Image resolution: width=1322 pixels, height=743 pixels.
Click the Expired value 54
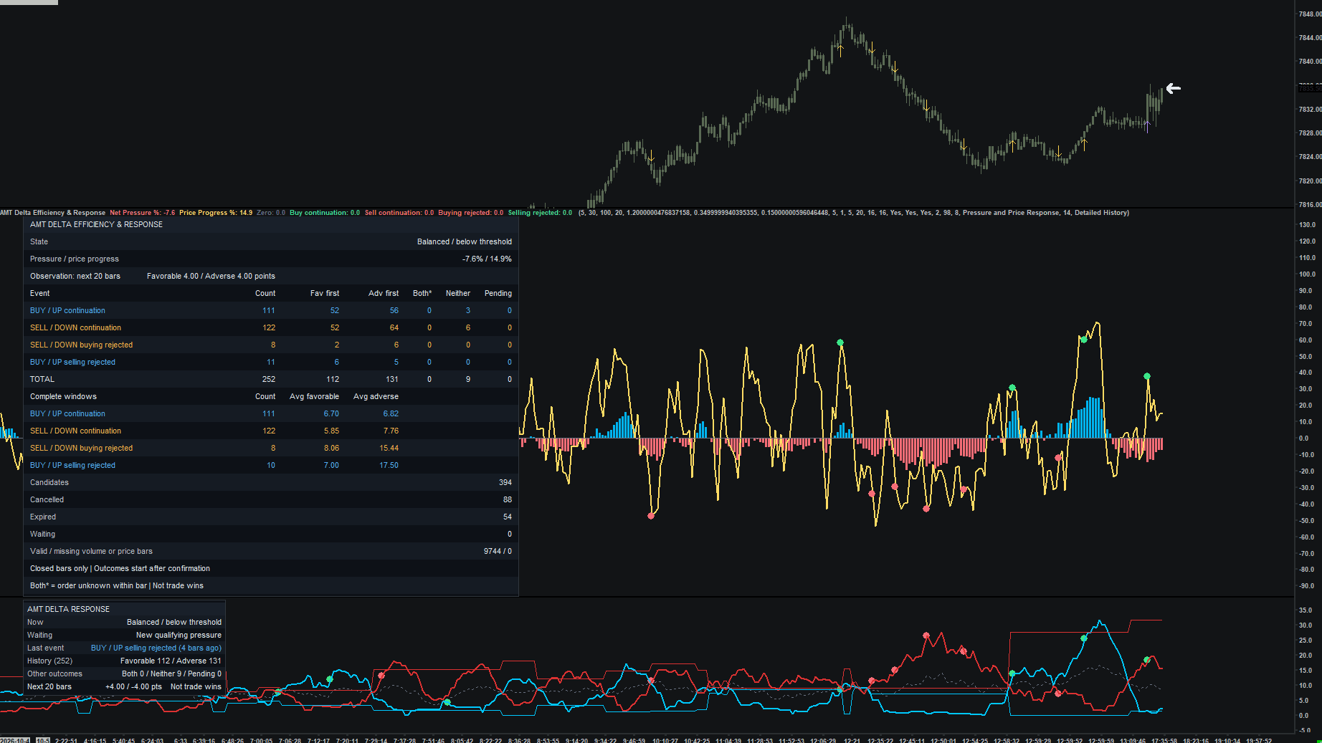508,517
